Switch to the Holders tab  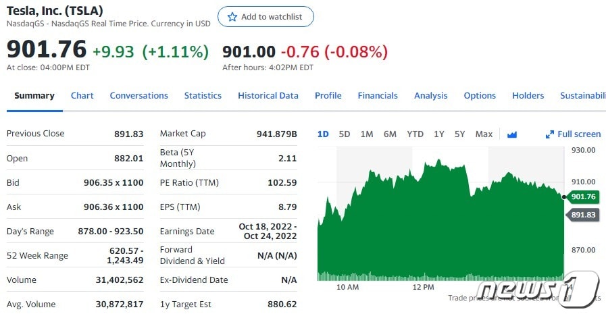(x=528, y=96)
